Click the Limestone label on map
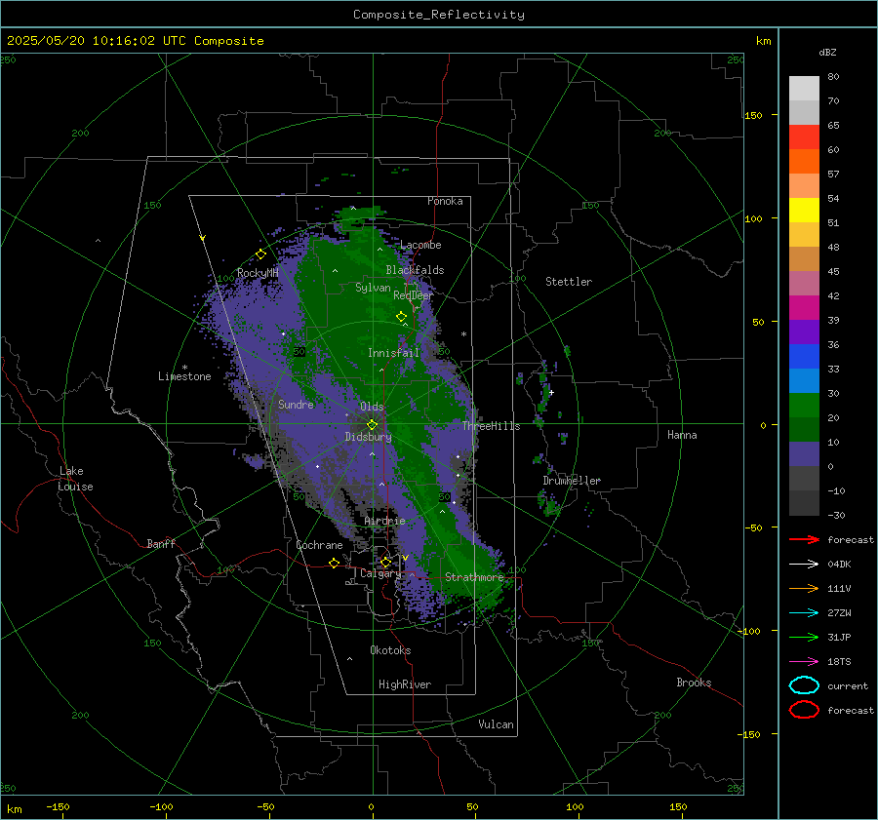The image size is (878, 820). 184,376
